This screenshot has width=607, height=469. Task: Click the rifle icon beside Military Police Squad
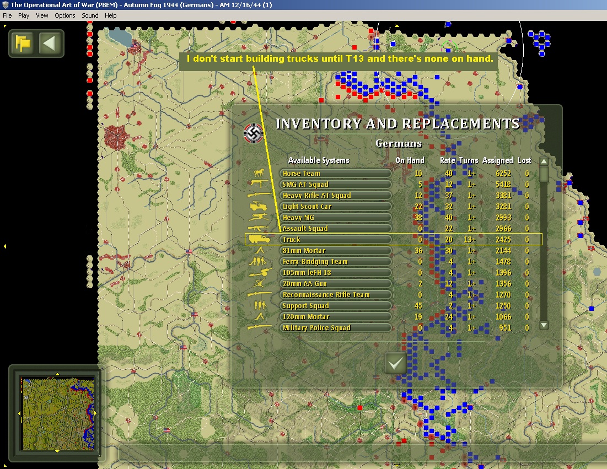tap(259, 327)
